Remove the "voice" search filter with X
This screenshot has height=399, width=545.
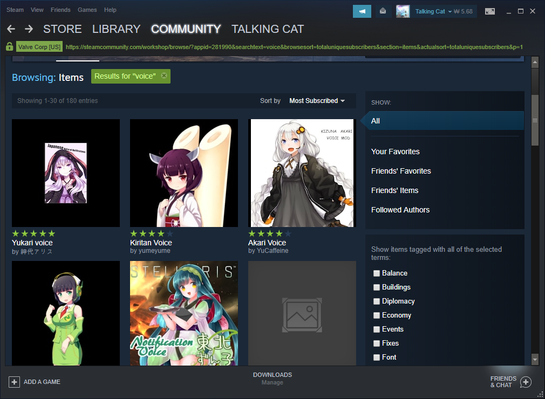tap(164, 75)
